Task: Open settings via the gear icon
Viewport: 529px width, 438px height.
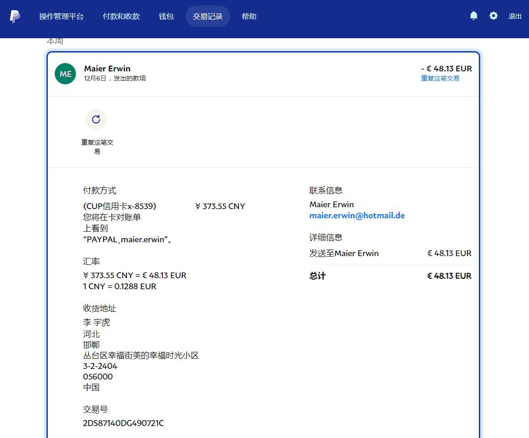Action: point(494,16)
